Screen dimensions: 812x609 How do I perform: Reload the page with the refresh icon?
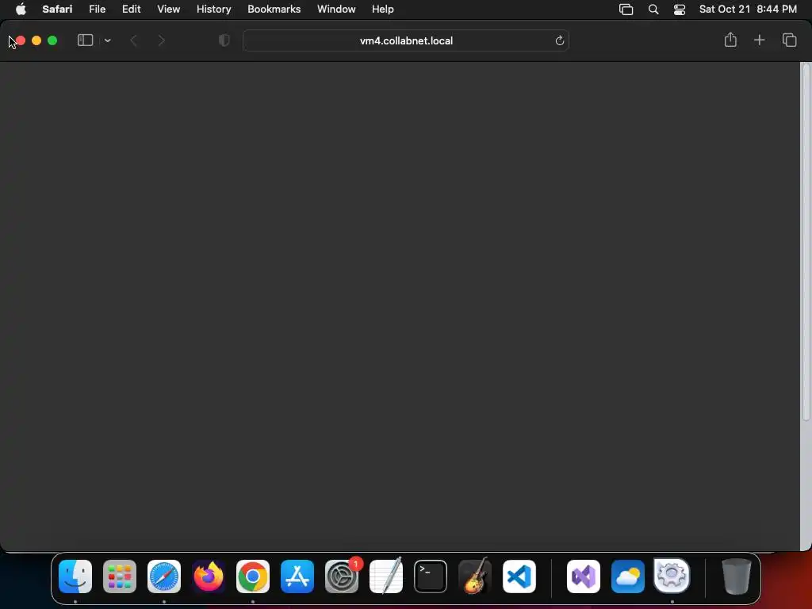(x=559, y=40)
